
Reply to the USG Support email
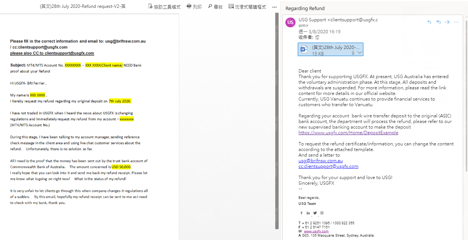click(x=429, y=22)
